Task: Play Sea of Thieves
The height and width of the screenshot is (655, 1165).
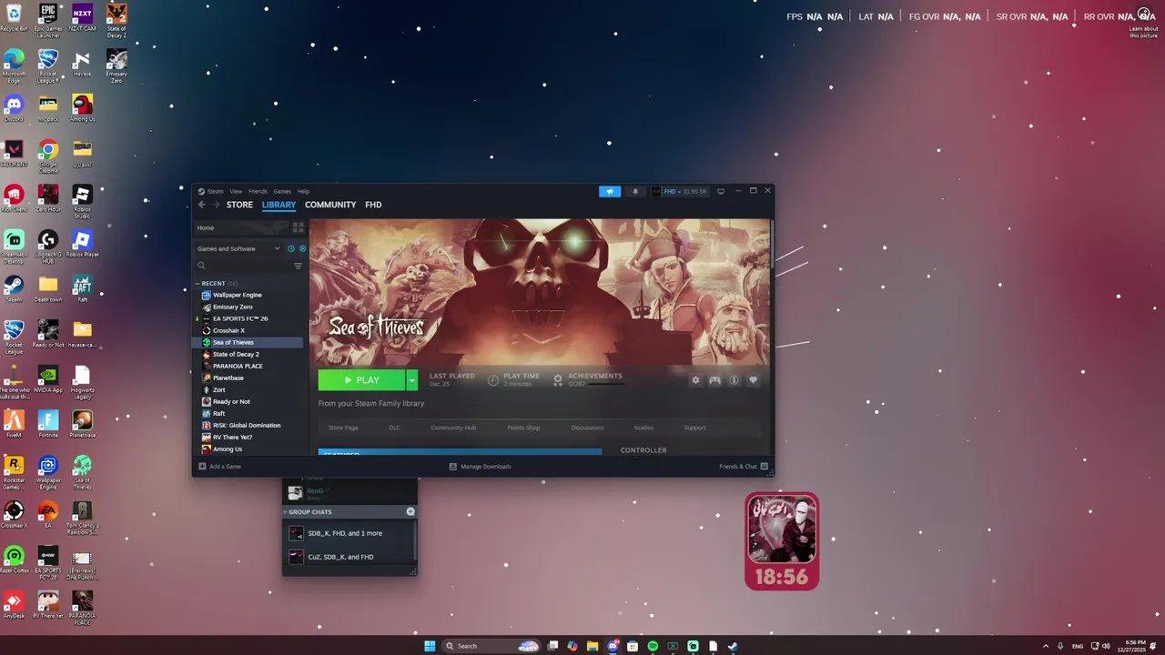Action: 361,380
